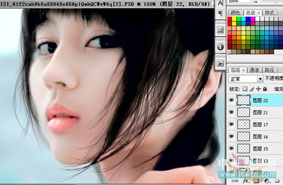Open the Paragraph panel icon

(x=220, y=13)
